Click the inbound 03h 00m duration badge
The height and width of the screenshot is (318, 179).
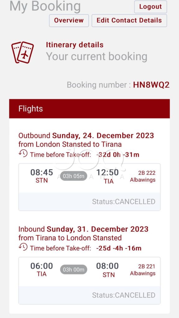pyautogui.click(x=73, y=270)
